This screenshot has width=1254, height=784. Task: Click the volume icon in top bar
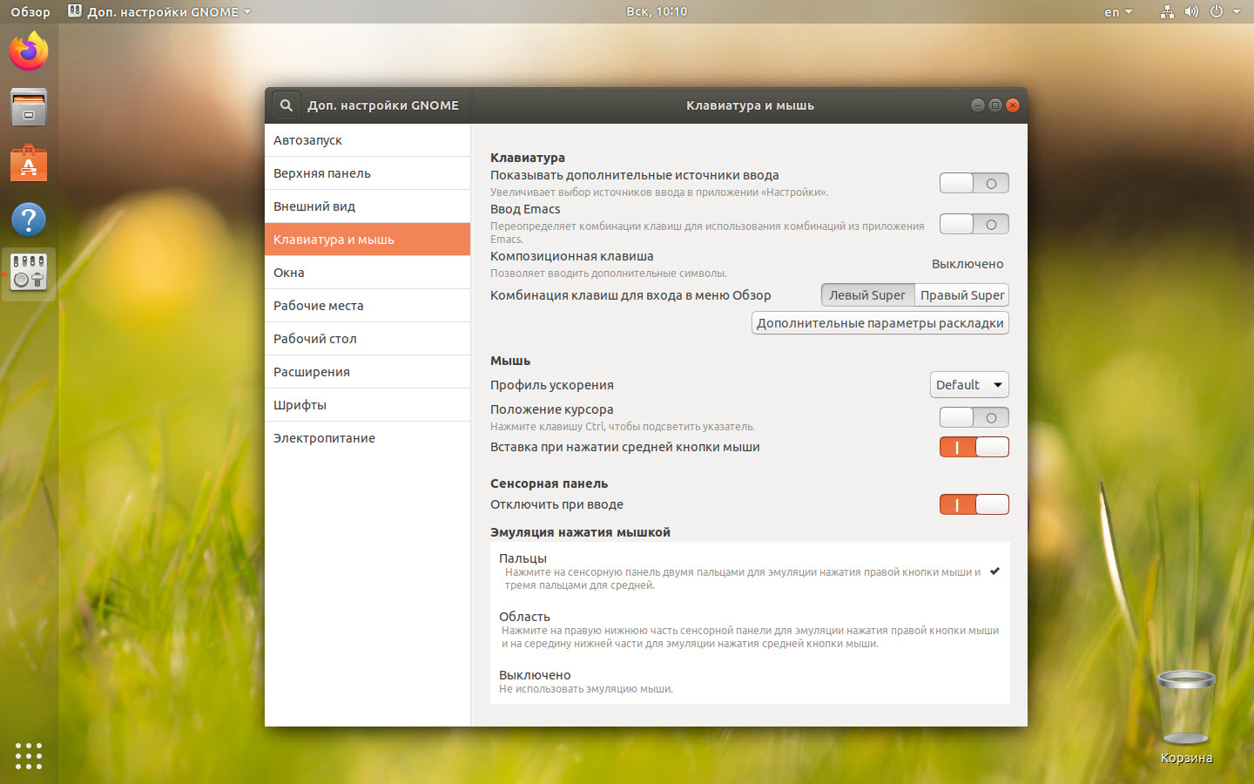pyautogui.click(x=1191, y=11)
